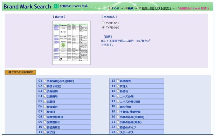Toggle the 14 代理人 checkbox
This screenshot has height=137, width=215.
(x=118, y=86)
